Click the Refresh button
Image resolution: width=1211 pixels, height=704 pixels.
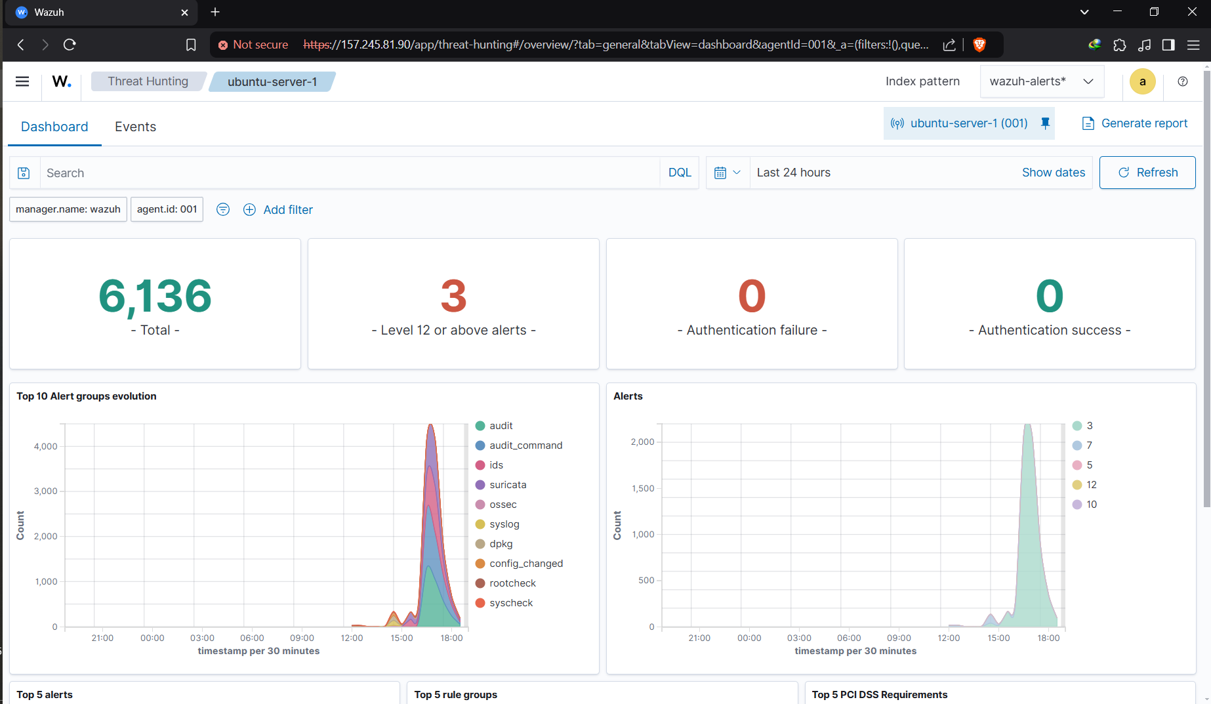click(1147, 173)
